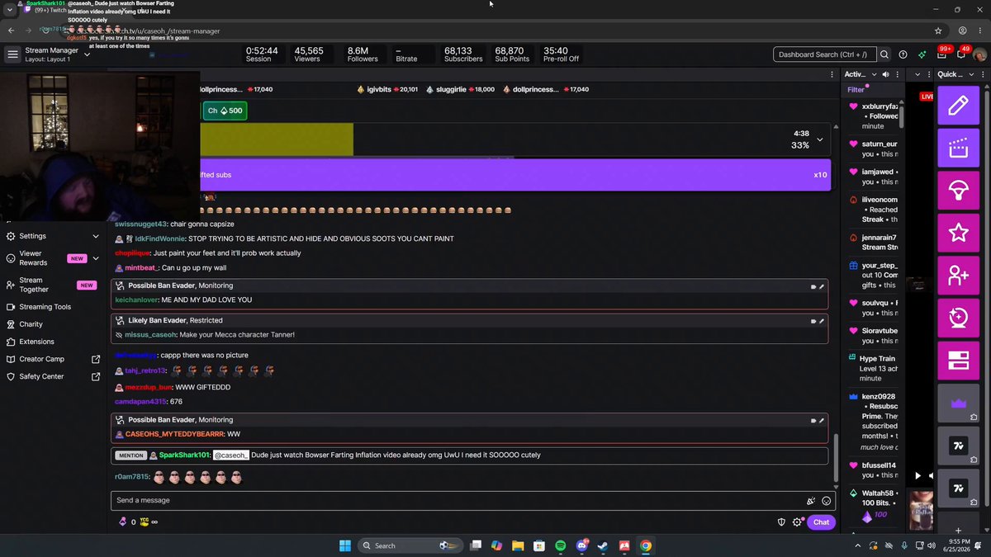Add a new quick action with plus
991x557 pixels.
958,531
